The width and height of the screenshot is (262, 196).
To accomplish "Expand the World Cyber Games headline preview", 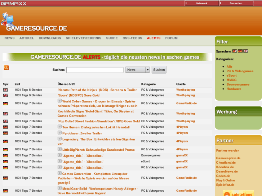I will coord(59,101).
